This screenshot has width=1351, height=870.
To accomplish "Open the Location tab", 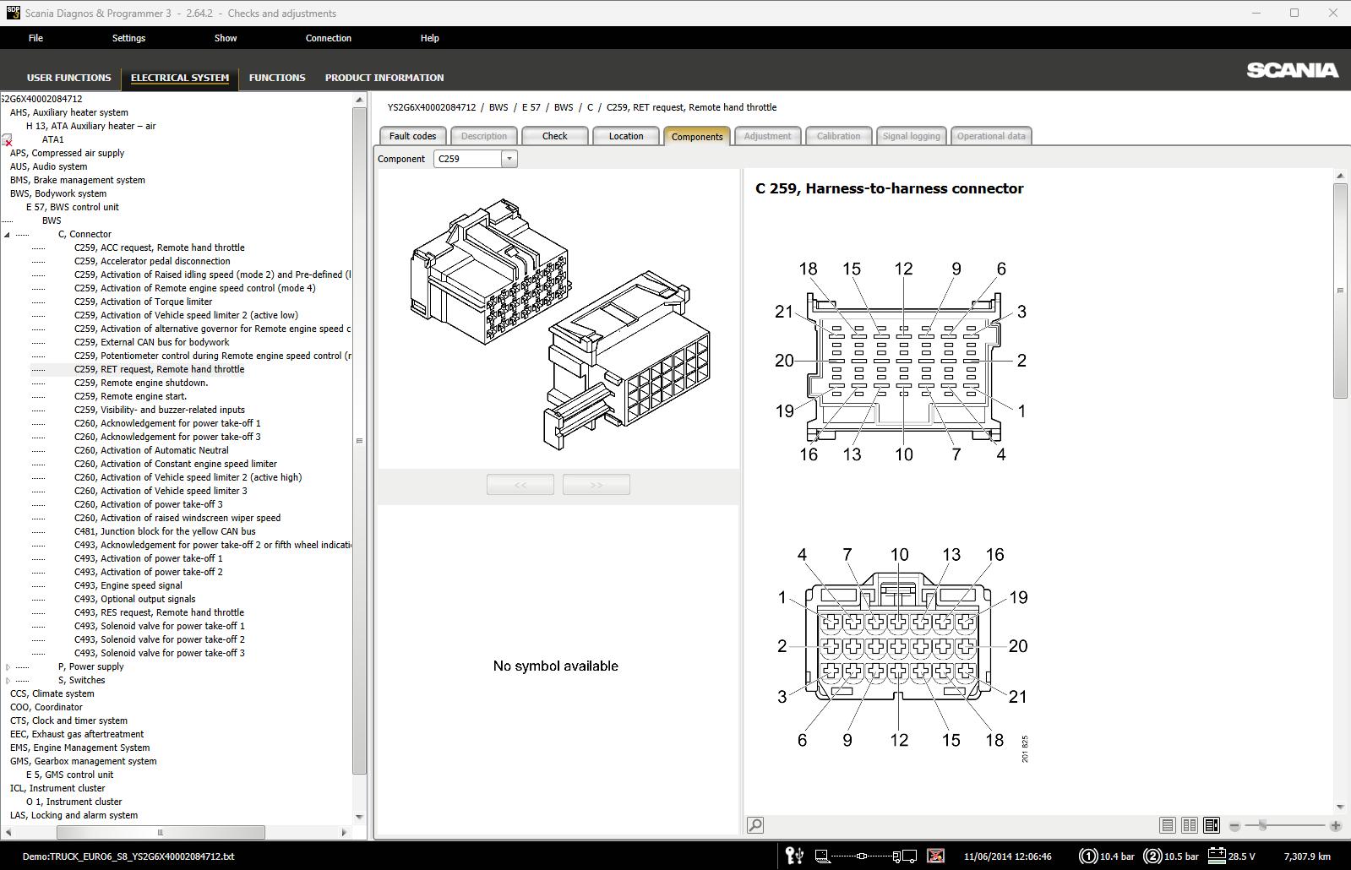I will click(626, 136).
